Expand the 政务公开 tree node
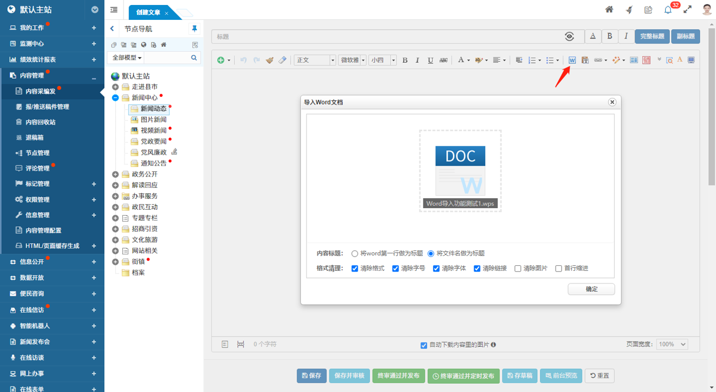 click(x=115, y=175)
